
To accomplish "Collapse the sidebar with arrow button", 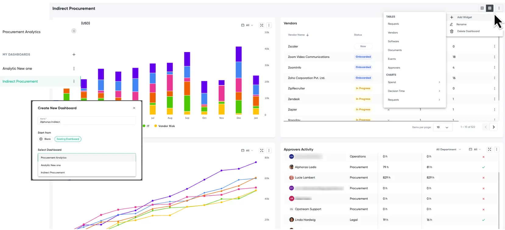I will 74,31.
